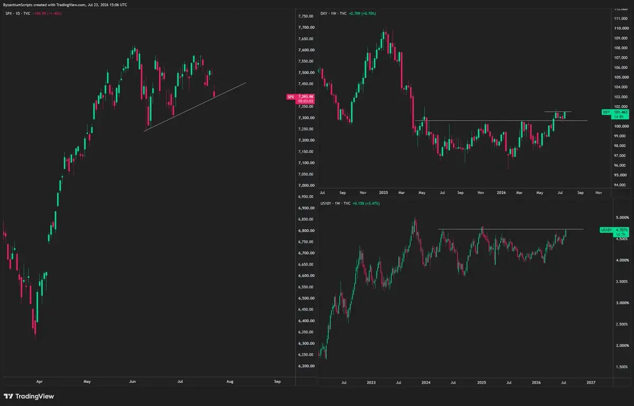Viewport: 634px width, 406px height.
Task: Click '6,800.00' on the SPX price axis
Action: (x=306, y=231)
